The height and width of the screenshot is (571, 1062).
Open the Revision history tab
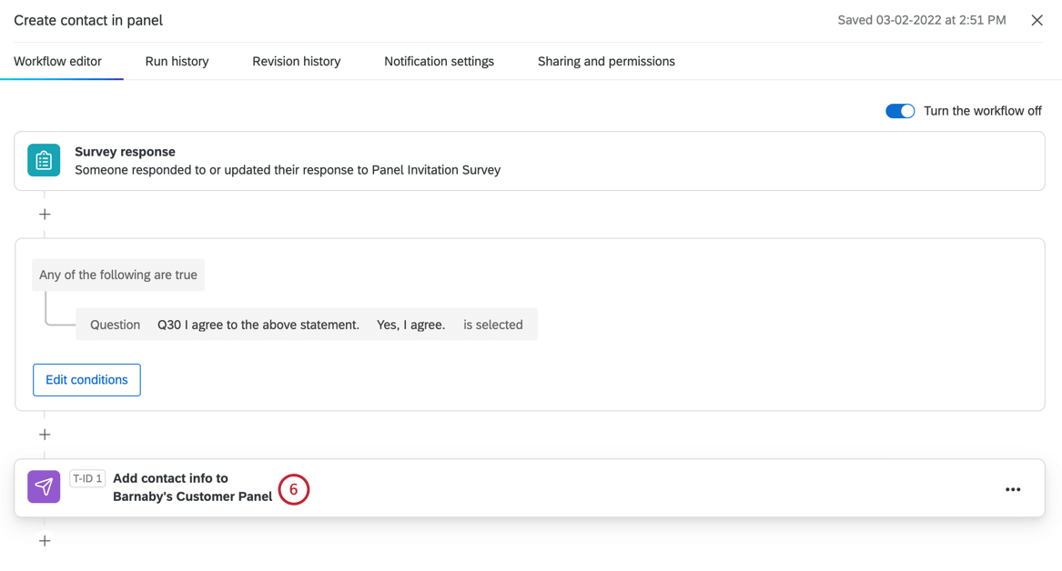[296, 61]
